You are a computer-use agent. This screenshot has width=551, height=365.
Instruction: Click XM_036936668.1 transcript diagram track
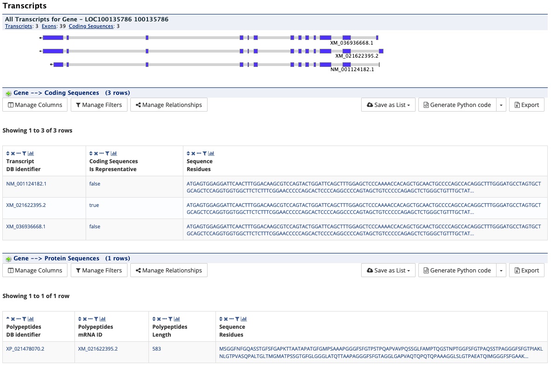[x=209, y=38]
